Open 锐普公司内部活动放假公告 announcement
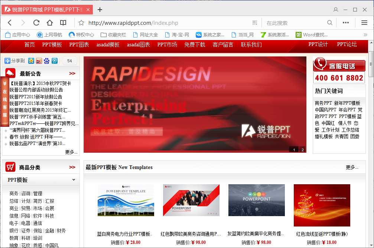The image size is (374, 248). (x=36, y=90)
